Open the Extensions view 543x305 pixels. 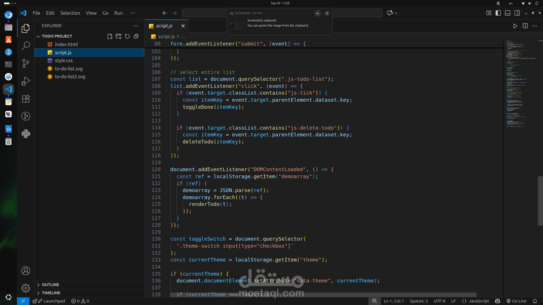pos(26,99)
